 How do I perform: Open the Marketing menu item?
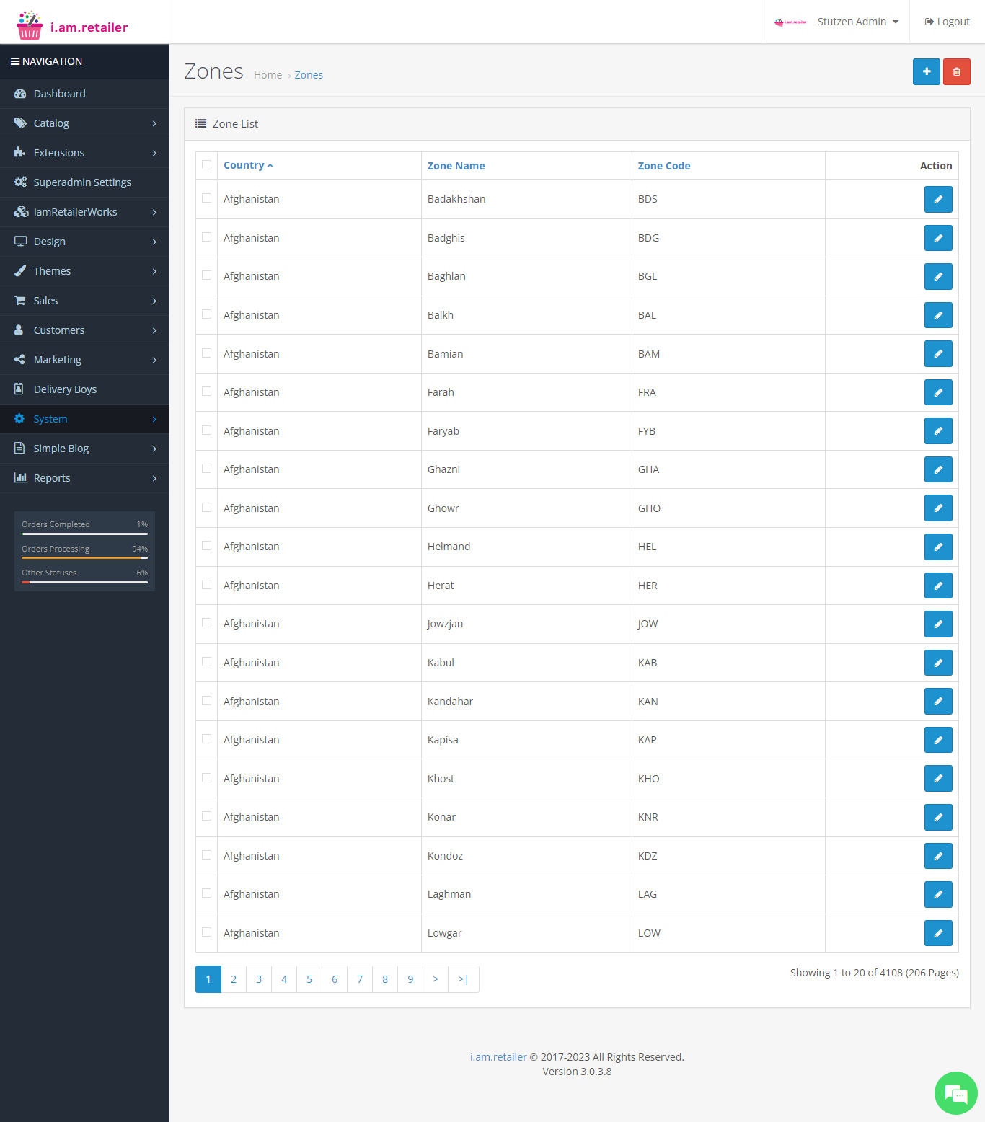tap(84, 360)
